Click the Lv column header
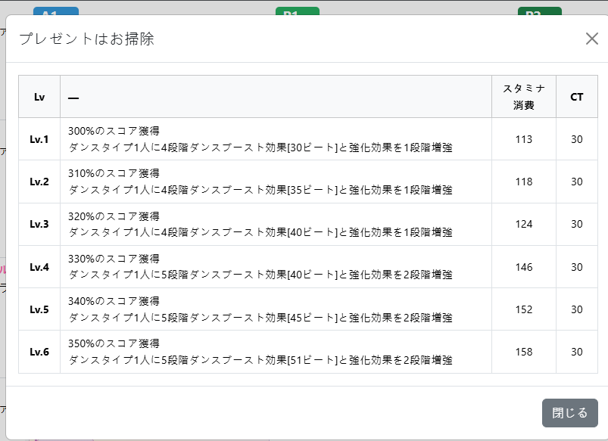The image size is (608, 441). (x=39, y=97)
